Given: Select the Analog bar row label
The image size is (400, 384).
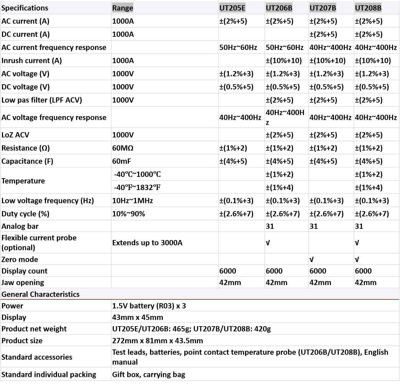Looking at the screenshot, I should click(x=20, y=226).
